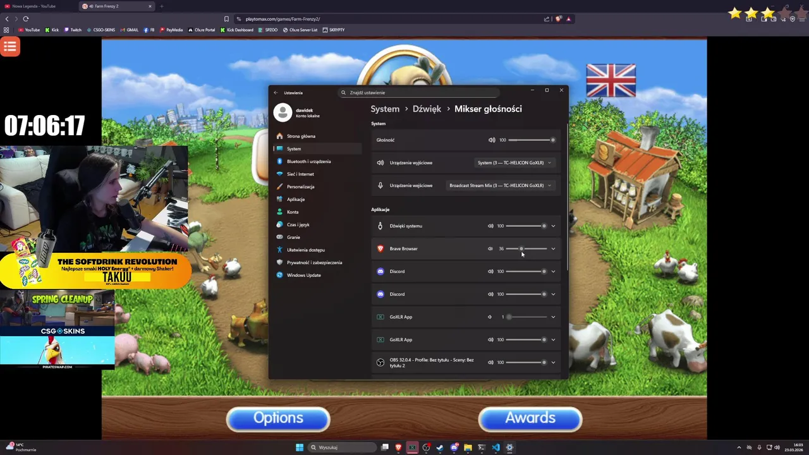The width and height of the screenshot is (809, 455).
Task: Switch to Nowa Legenda YouTube tab
Action: click(x=39, y=6)
